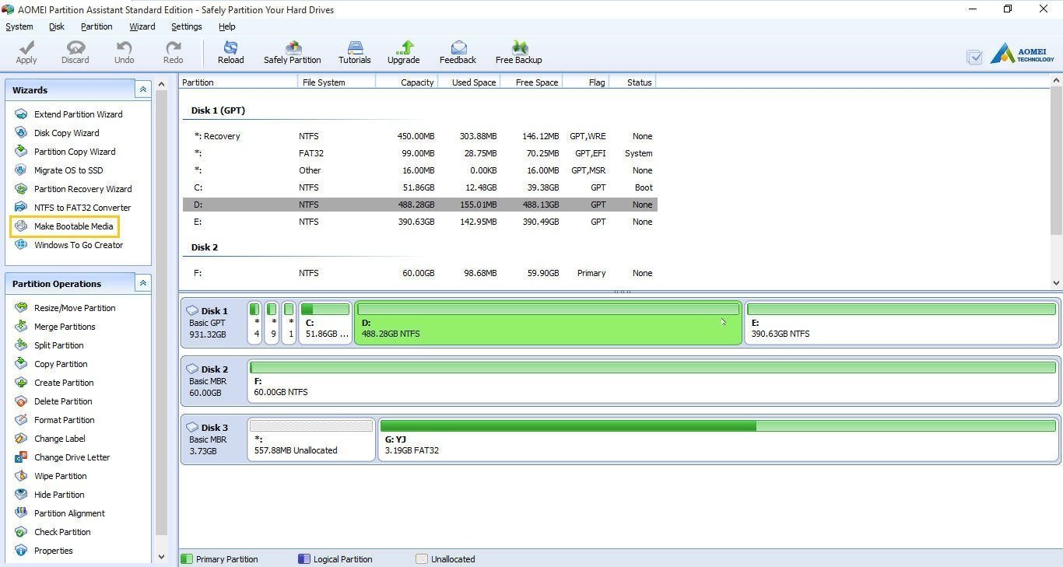Open the Safely Partition tool

292,52
